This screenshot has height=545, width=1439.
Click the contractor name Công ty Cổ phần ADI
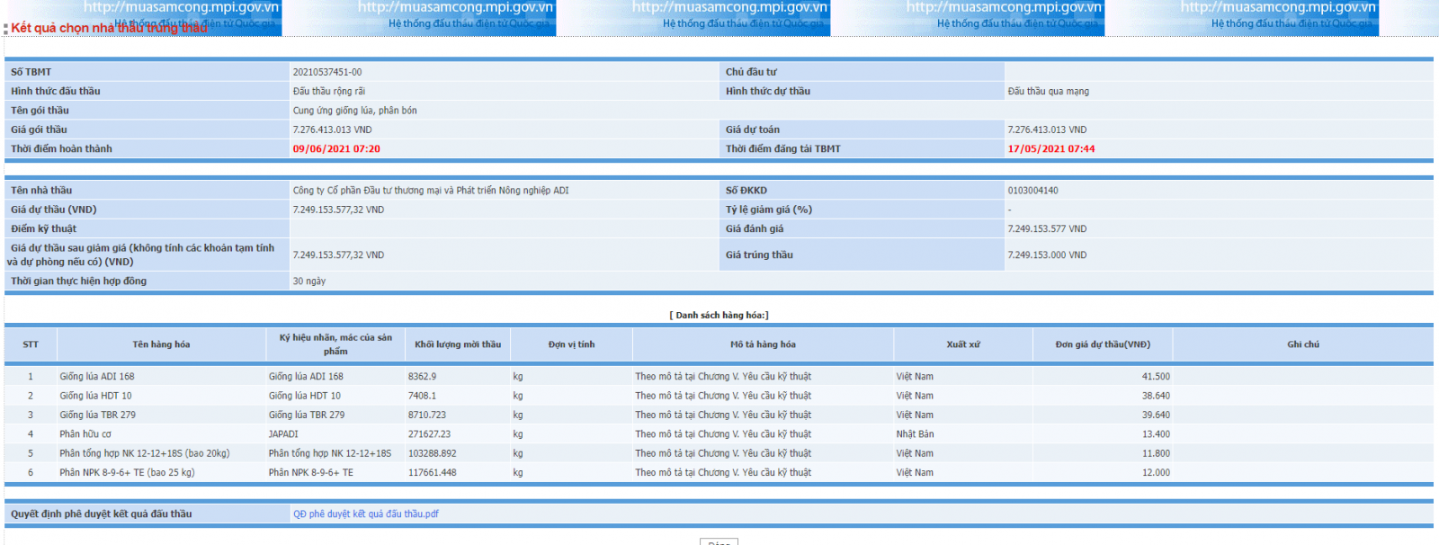pyautogui.click(x=430, y=191)
